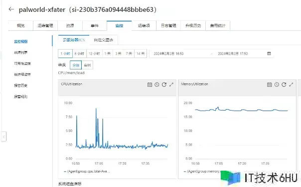301x187 pixels.
Task: Toggle the (Agent)group.cpu.total legend entry
Action: [x=87, y=171]
